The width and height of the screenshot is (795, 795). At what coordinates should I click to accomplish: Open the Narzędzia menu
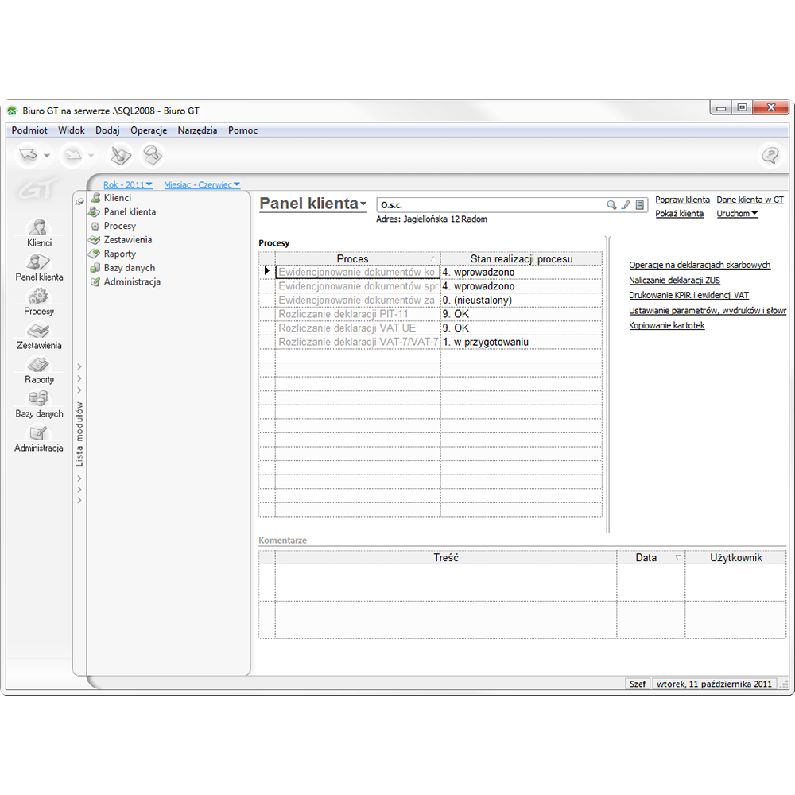(x=197, y=130)
